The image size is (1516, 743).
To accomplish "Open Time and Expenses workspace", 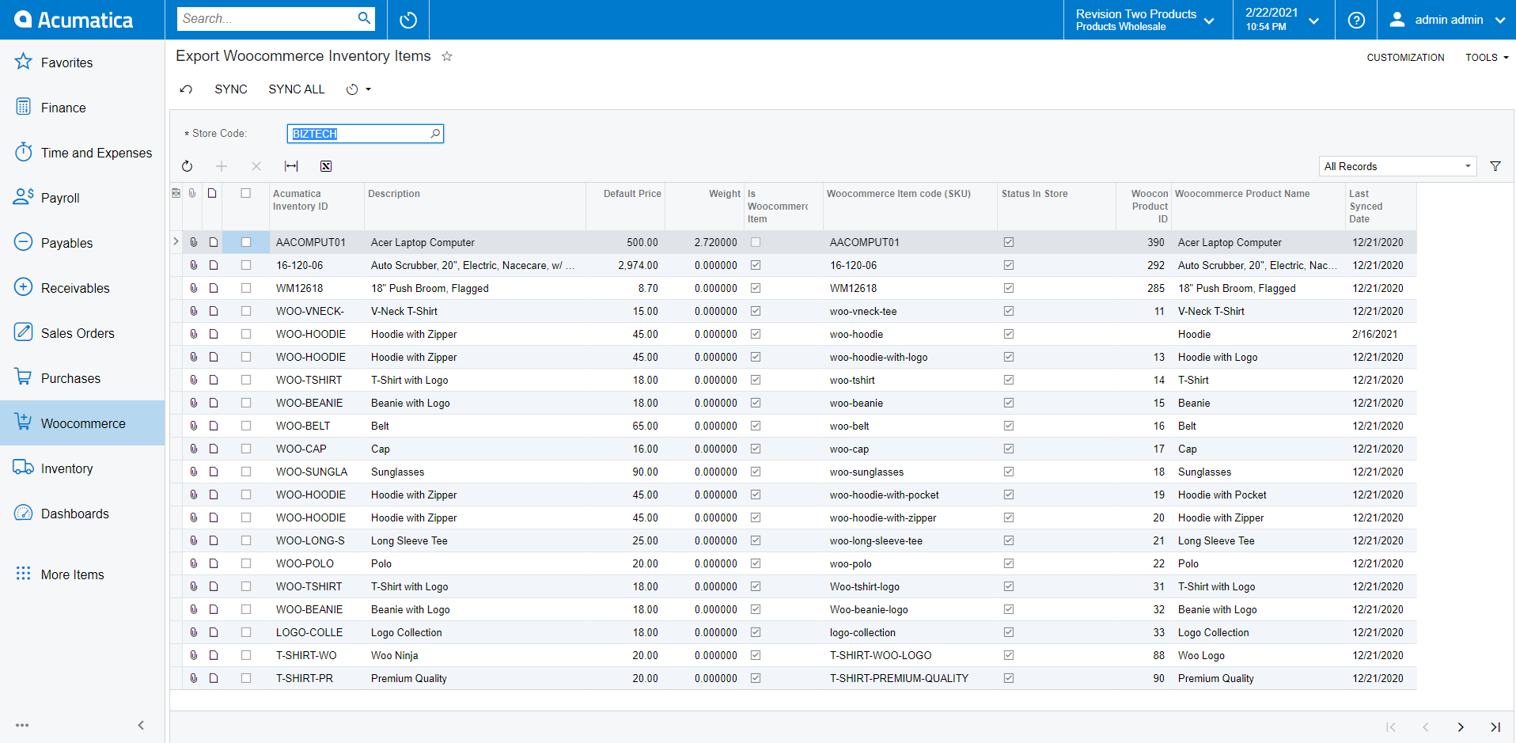I will [82, 153].
